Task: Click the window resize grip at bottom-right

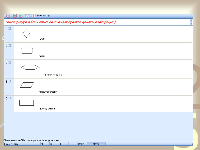Action: point(192,144)
